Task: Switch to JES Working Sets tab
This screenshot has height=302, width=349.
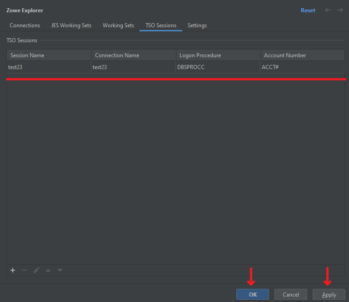Action: (x=71, y=25)
